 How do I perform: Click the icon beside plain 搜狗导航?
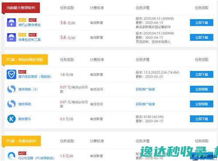coord(11,104)
